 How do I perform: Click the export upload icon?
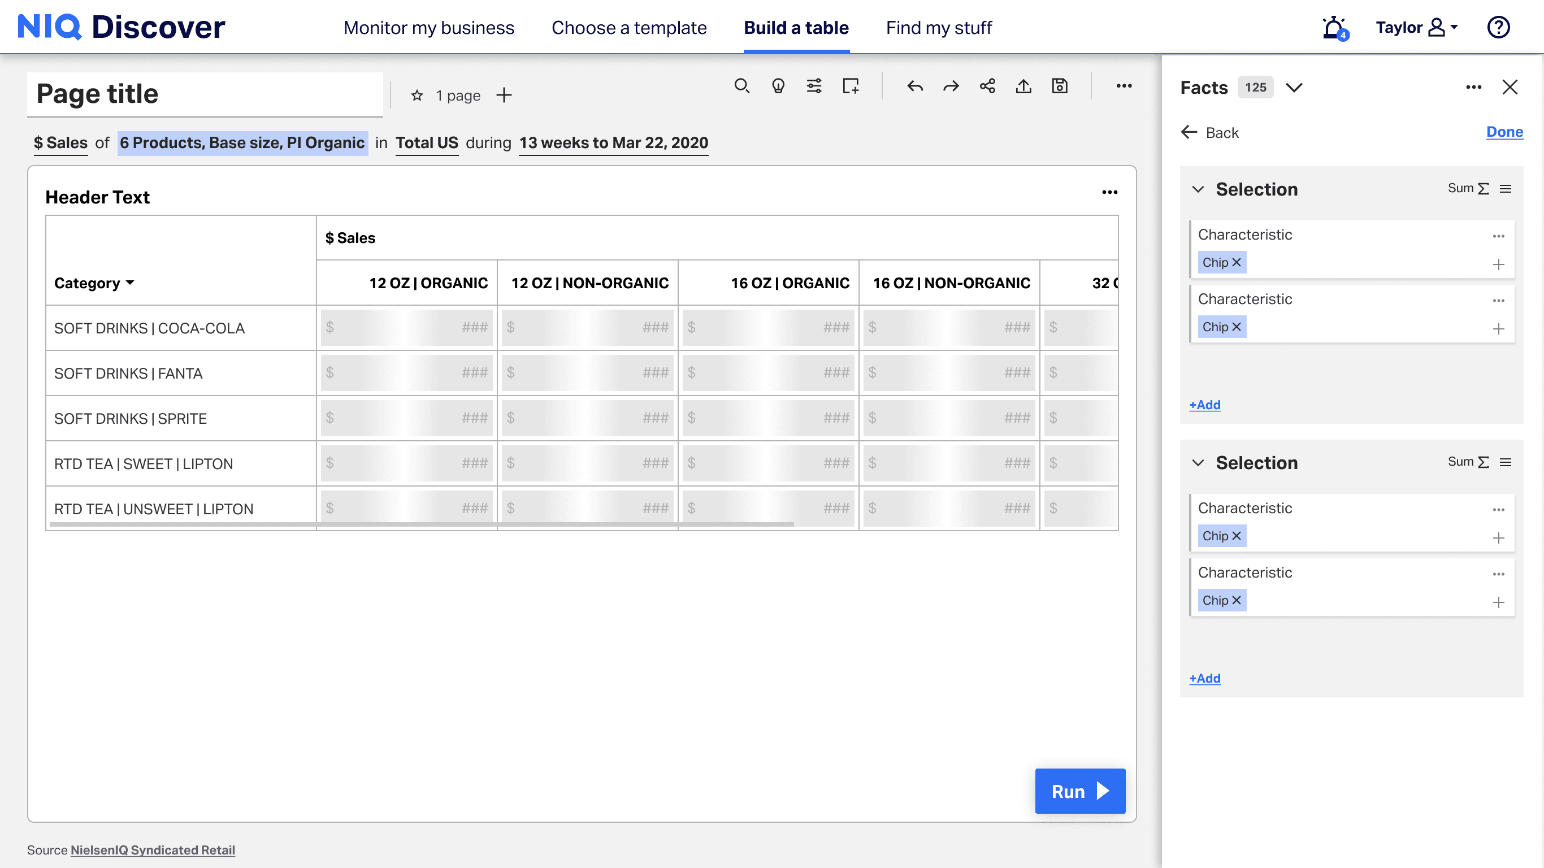point(1023,86)
